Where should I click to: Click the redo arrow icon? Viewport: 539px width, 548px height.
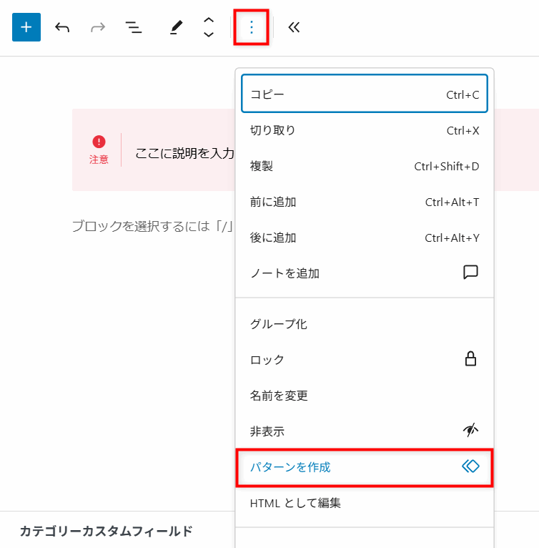pyautogui.click(x=98, y=27)
